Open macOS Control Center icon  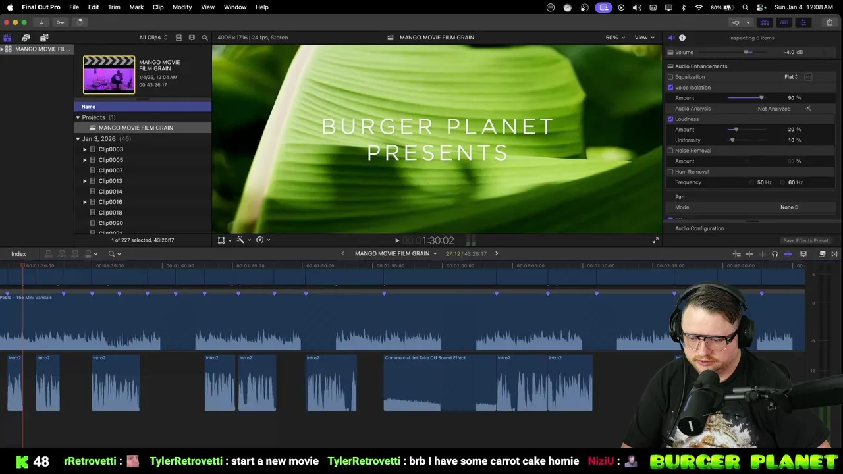click(760, 7)
